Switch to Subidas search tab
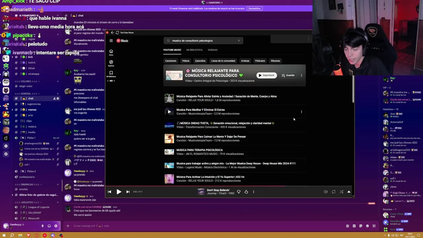This screenshot has height=238, width=423. click(212, 50)
